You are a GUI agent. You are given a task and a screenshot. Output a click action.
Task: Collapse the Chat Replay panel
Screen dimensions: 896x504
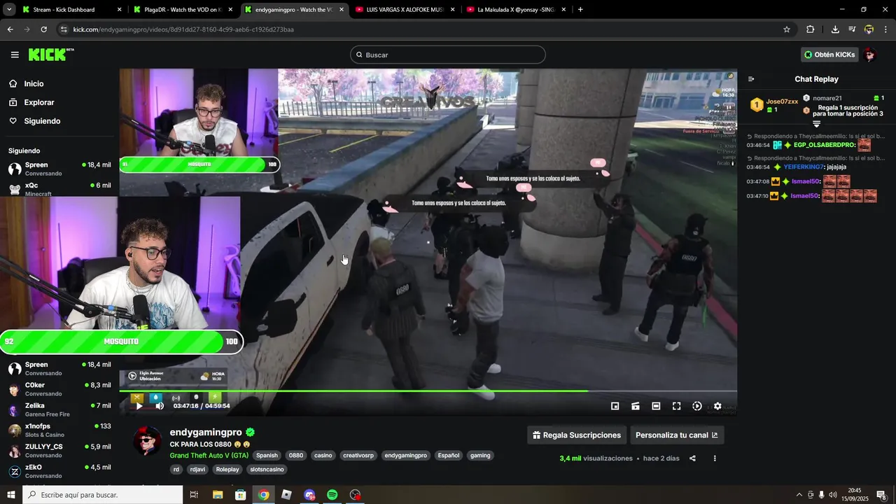[x=751, y=79]
